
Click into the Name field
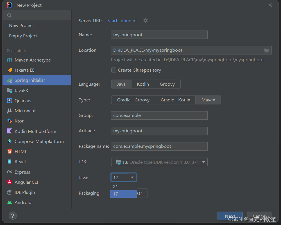pos(159,35)
